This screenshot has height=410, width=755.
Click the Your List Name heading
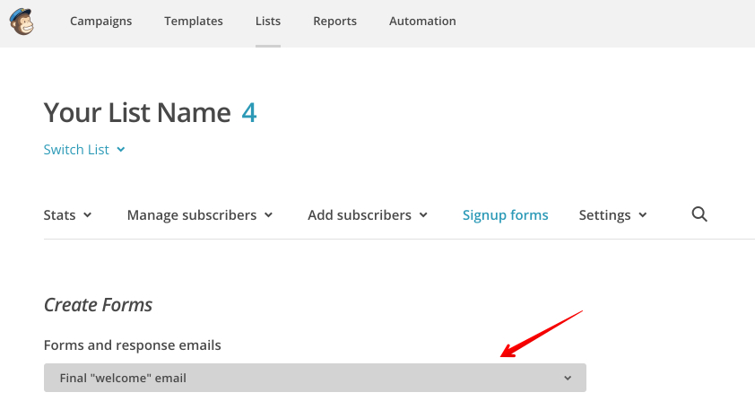(x=137, y=113)
